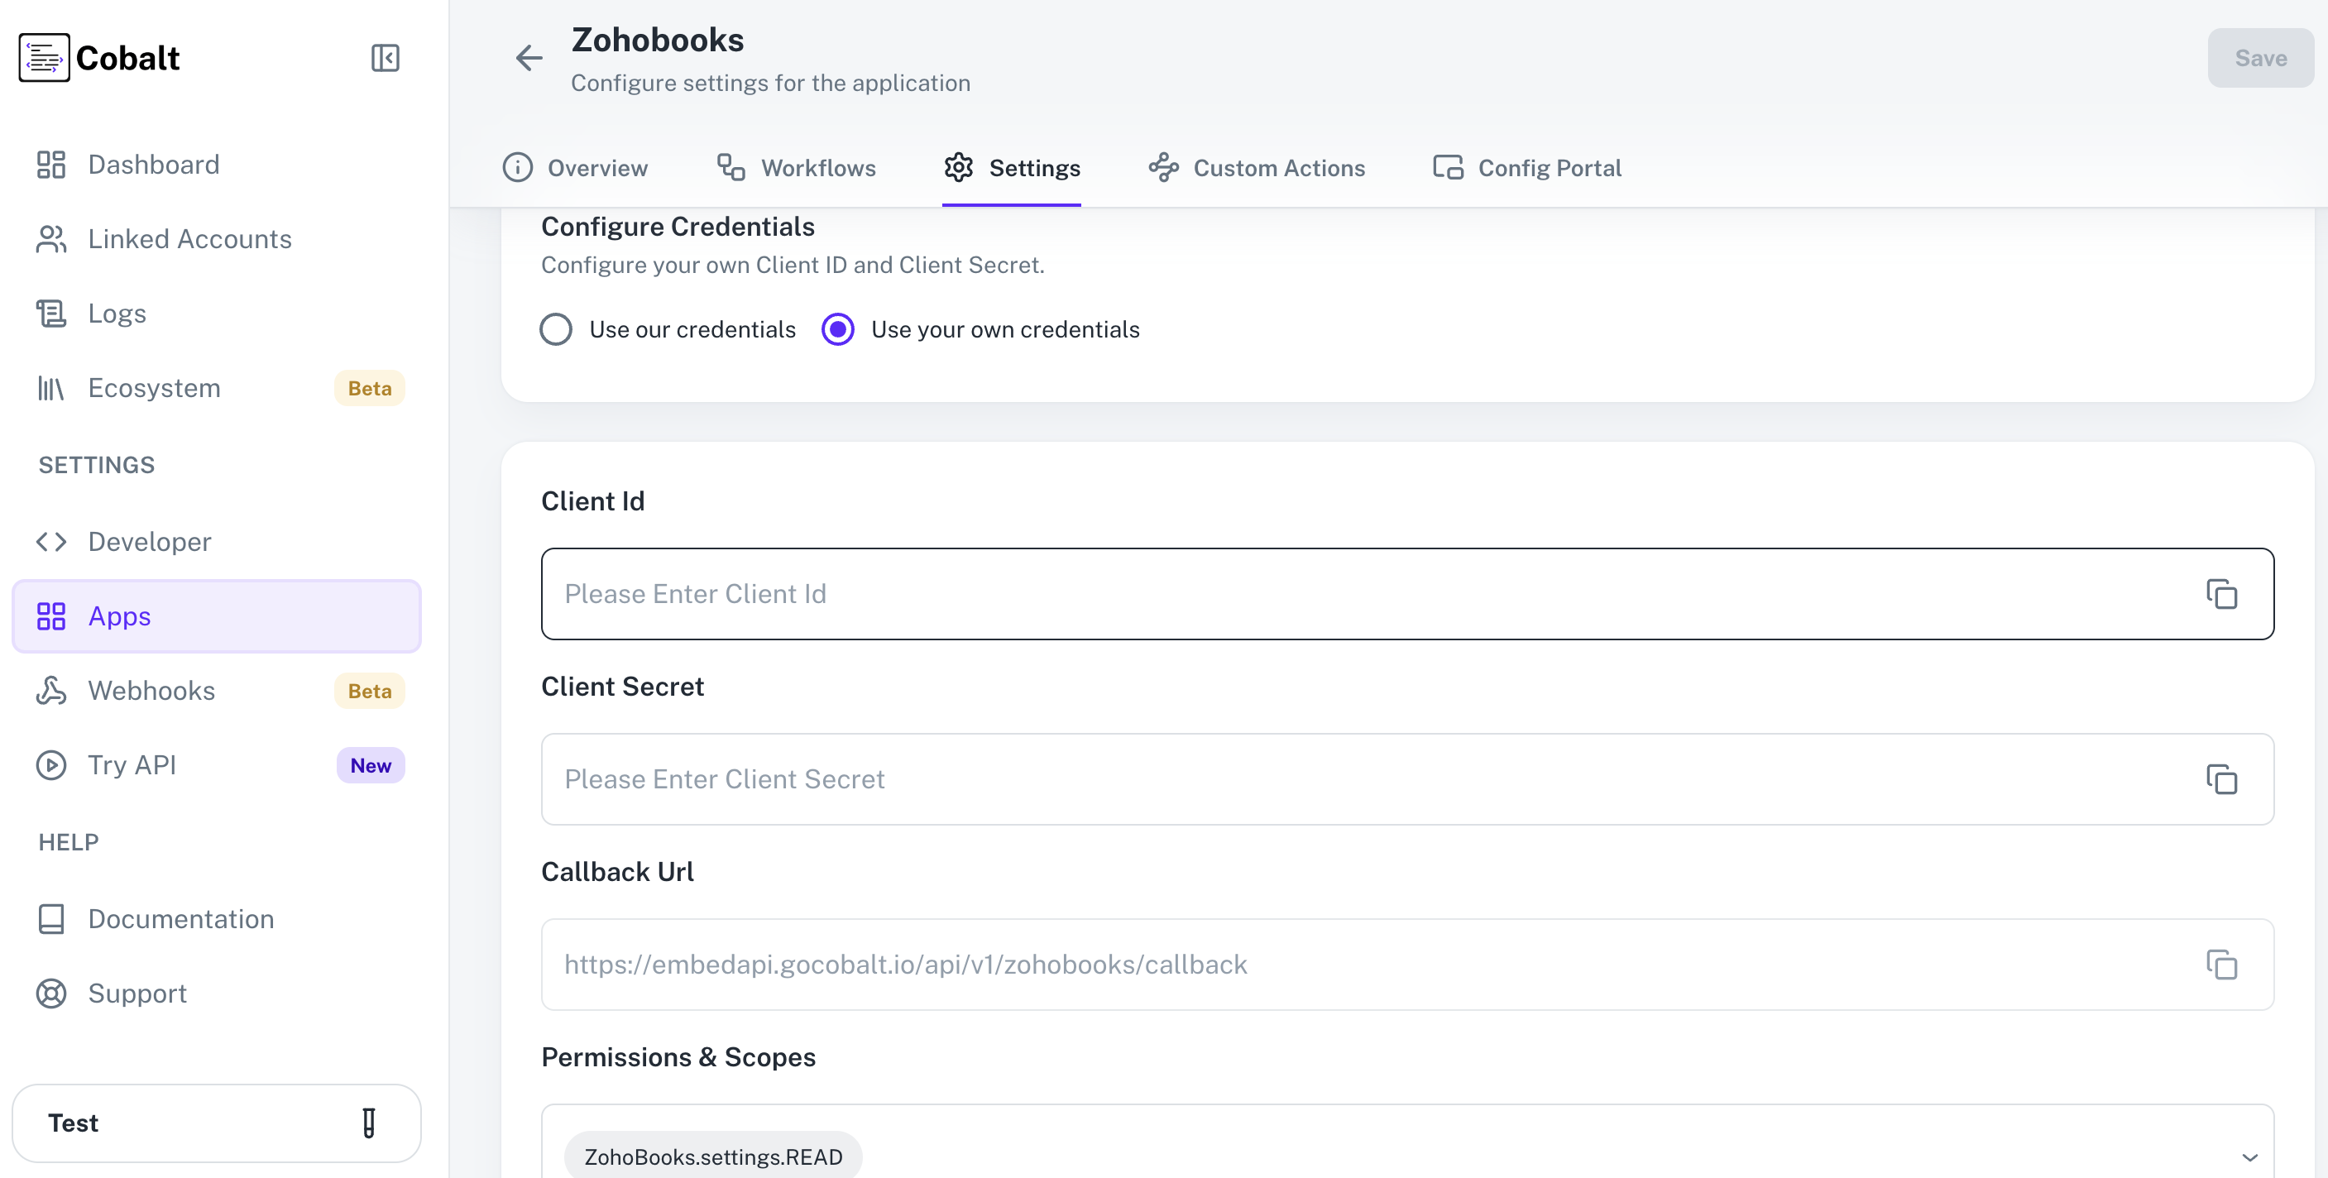Open Ecosystem using its library icon
Image resolution: width=2328 pixels, height=1178 pixels.
50,387
